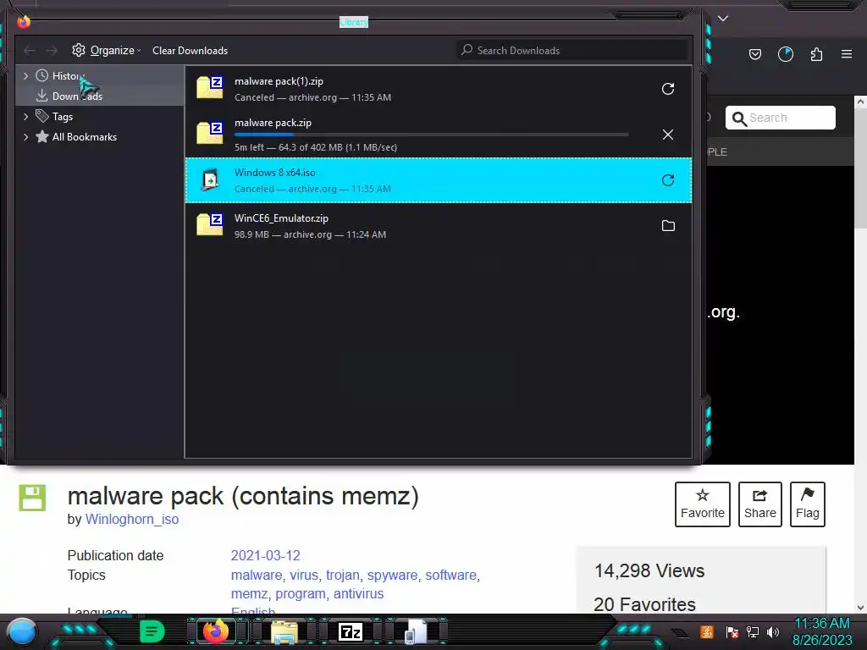Image resolution: width=867 pixels, height=650 pixels.
Task: Open Firefox extensions puzzle icon
Action: (816, 54)
